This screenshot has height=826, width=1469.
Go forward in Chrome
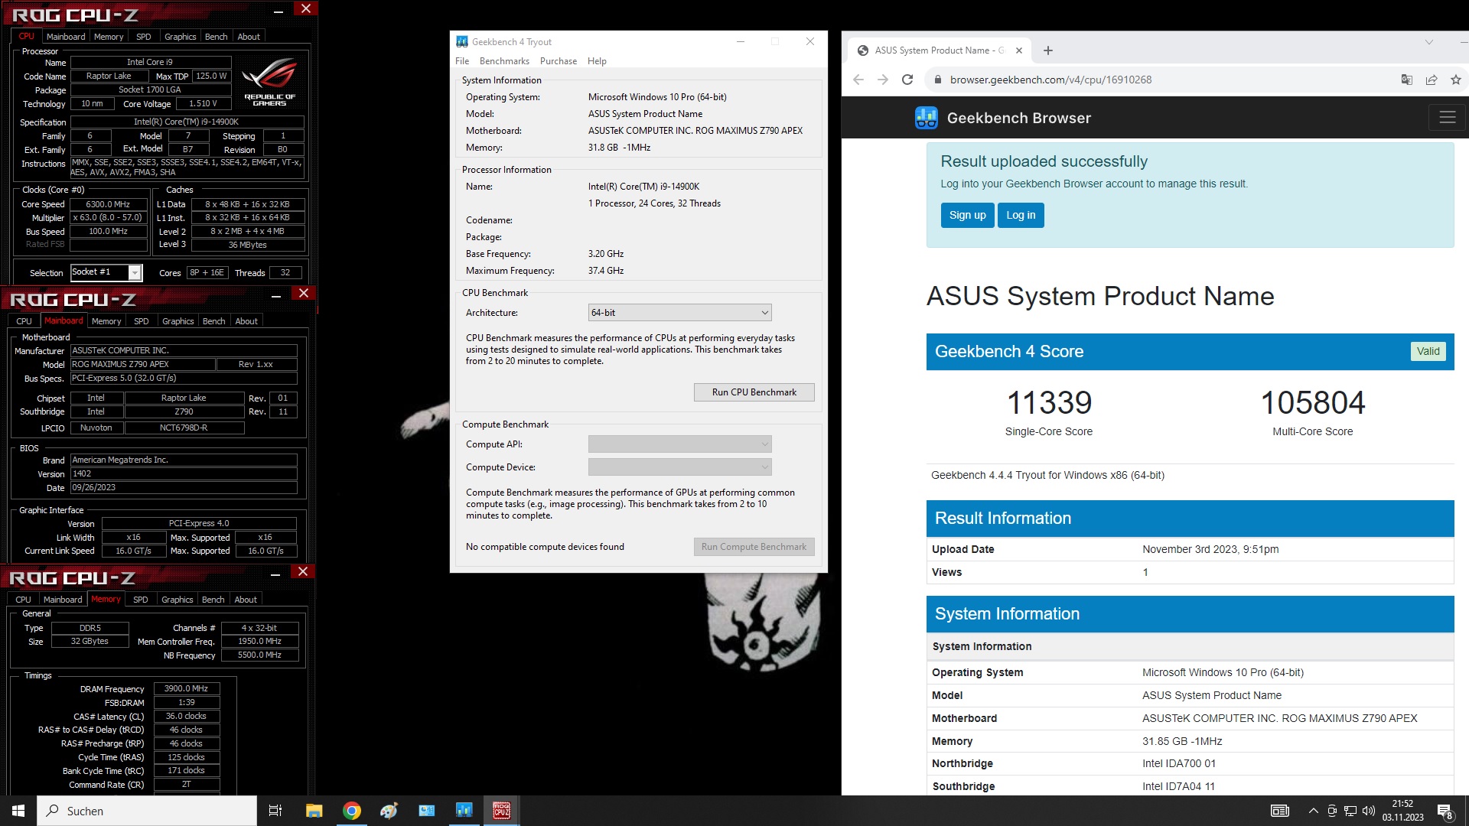tap(883, 80)
